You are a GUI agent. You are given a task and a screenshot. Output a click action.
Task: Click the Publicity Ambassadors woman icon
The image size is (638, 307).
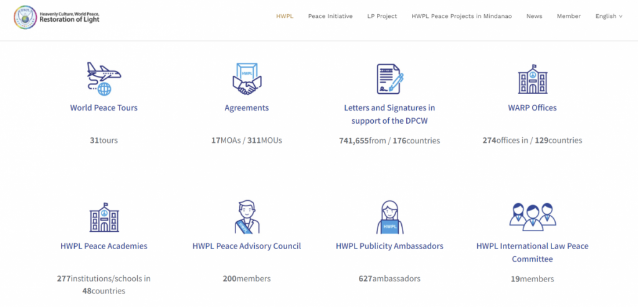point(389,217)
